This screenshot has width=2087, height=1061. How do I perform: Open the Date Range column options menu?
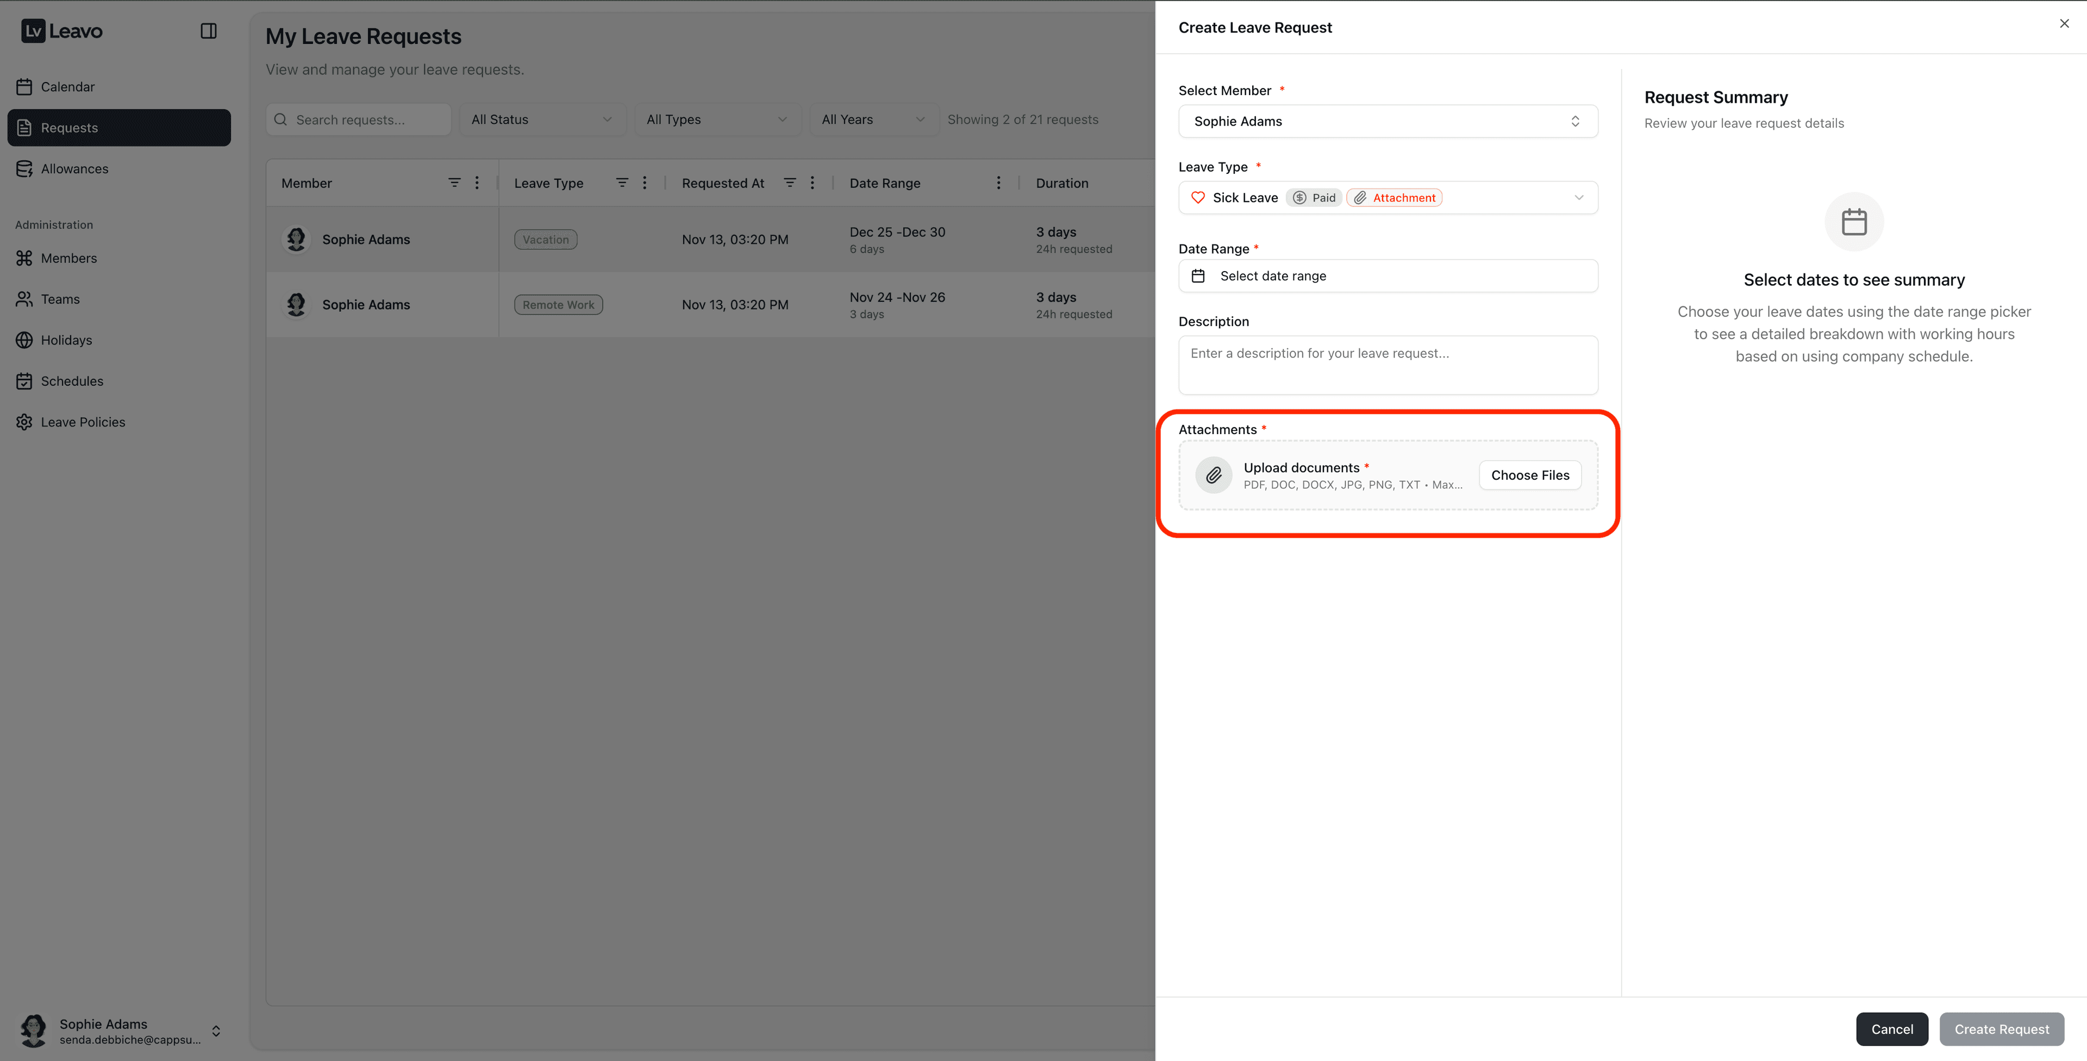(x=998, y=183)
